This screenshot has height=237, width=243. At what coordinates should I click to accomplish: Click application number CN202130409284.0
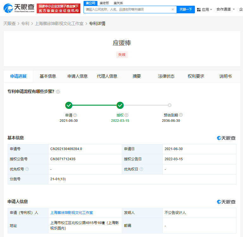tap(66, 149)
